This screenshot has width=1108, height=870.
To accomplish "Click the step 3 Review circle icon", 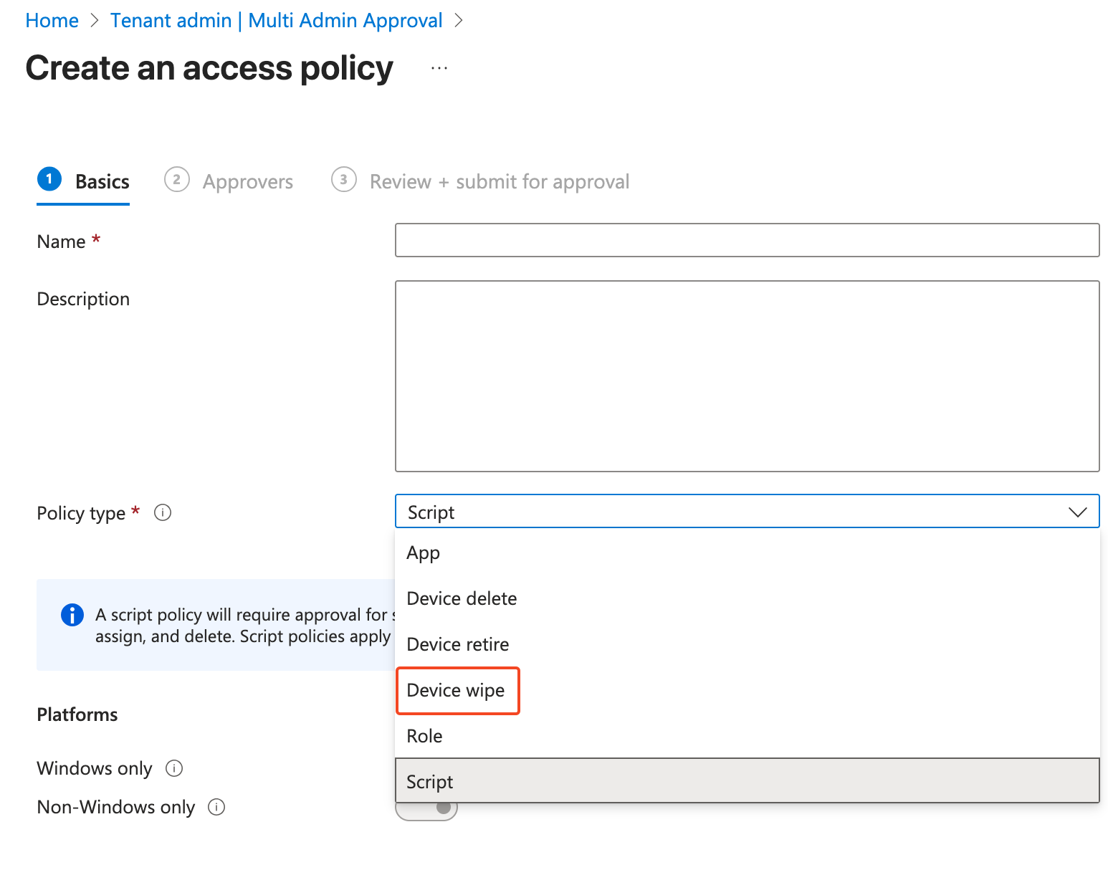I will click(x=344, y=179).
